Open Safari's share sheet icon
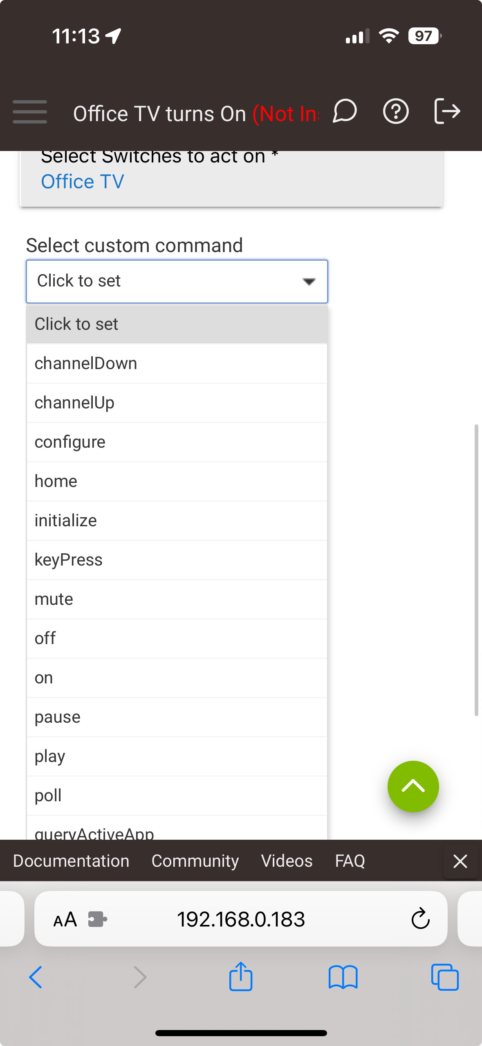This screenshot has height=1046, width=482. (x=241, y=977)
